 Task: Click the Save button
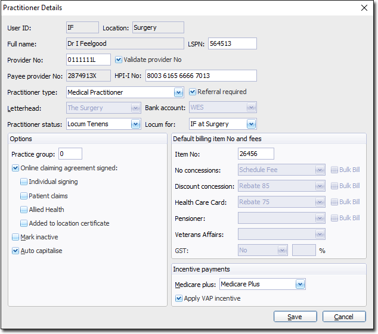tap(295, 317)
